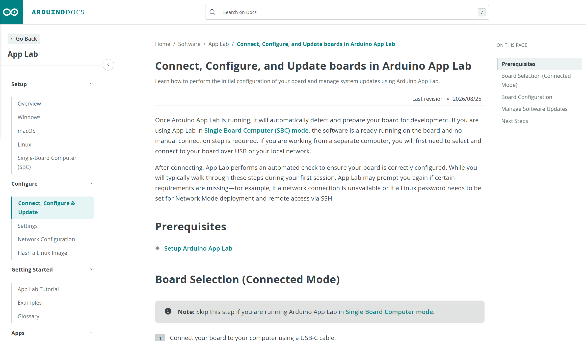Image resolution: width=586 pixels, height=341 pixels.
Task: Click the search magnifier icon
Action: click(213, 12)
